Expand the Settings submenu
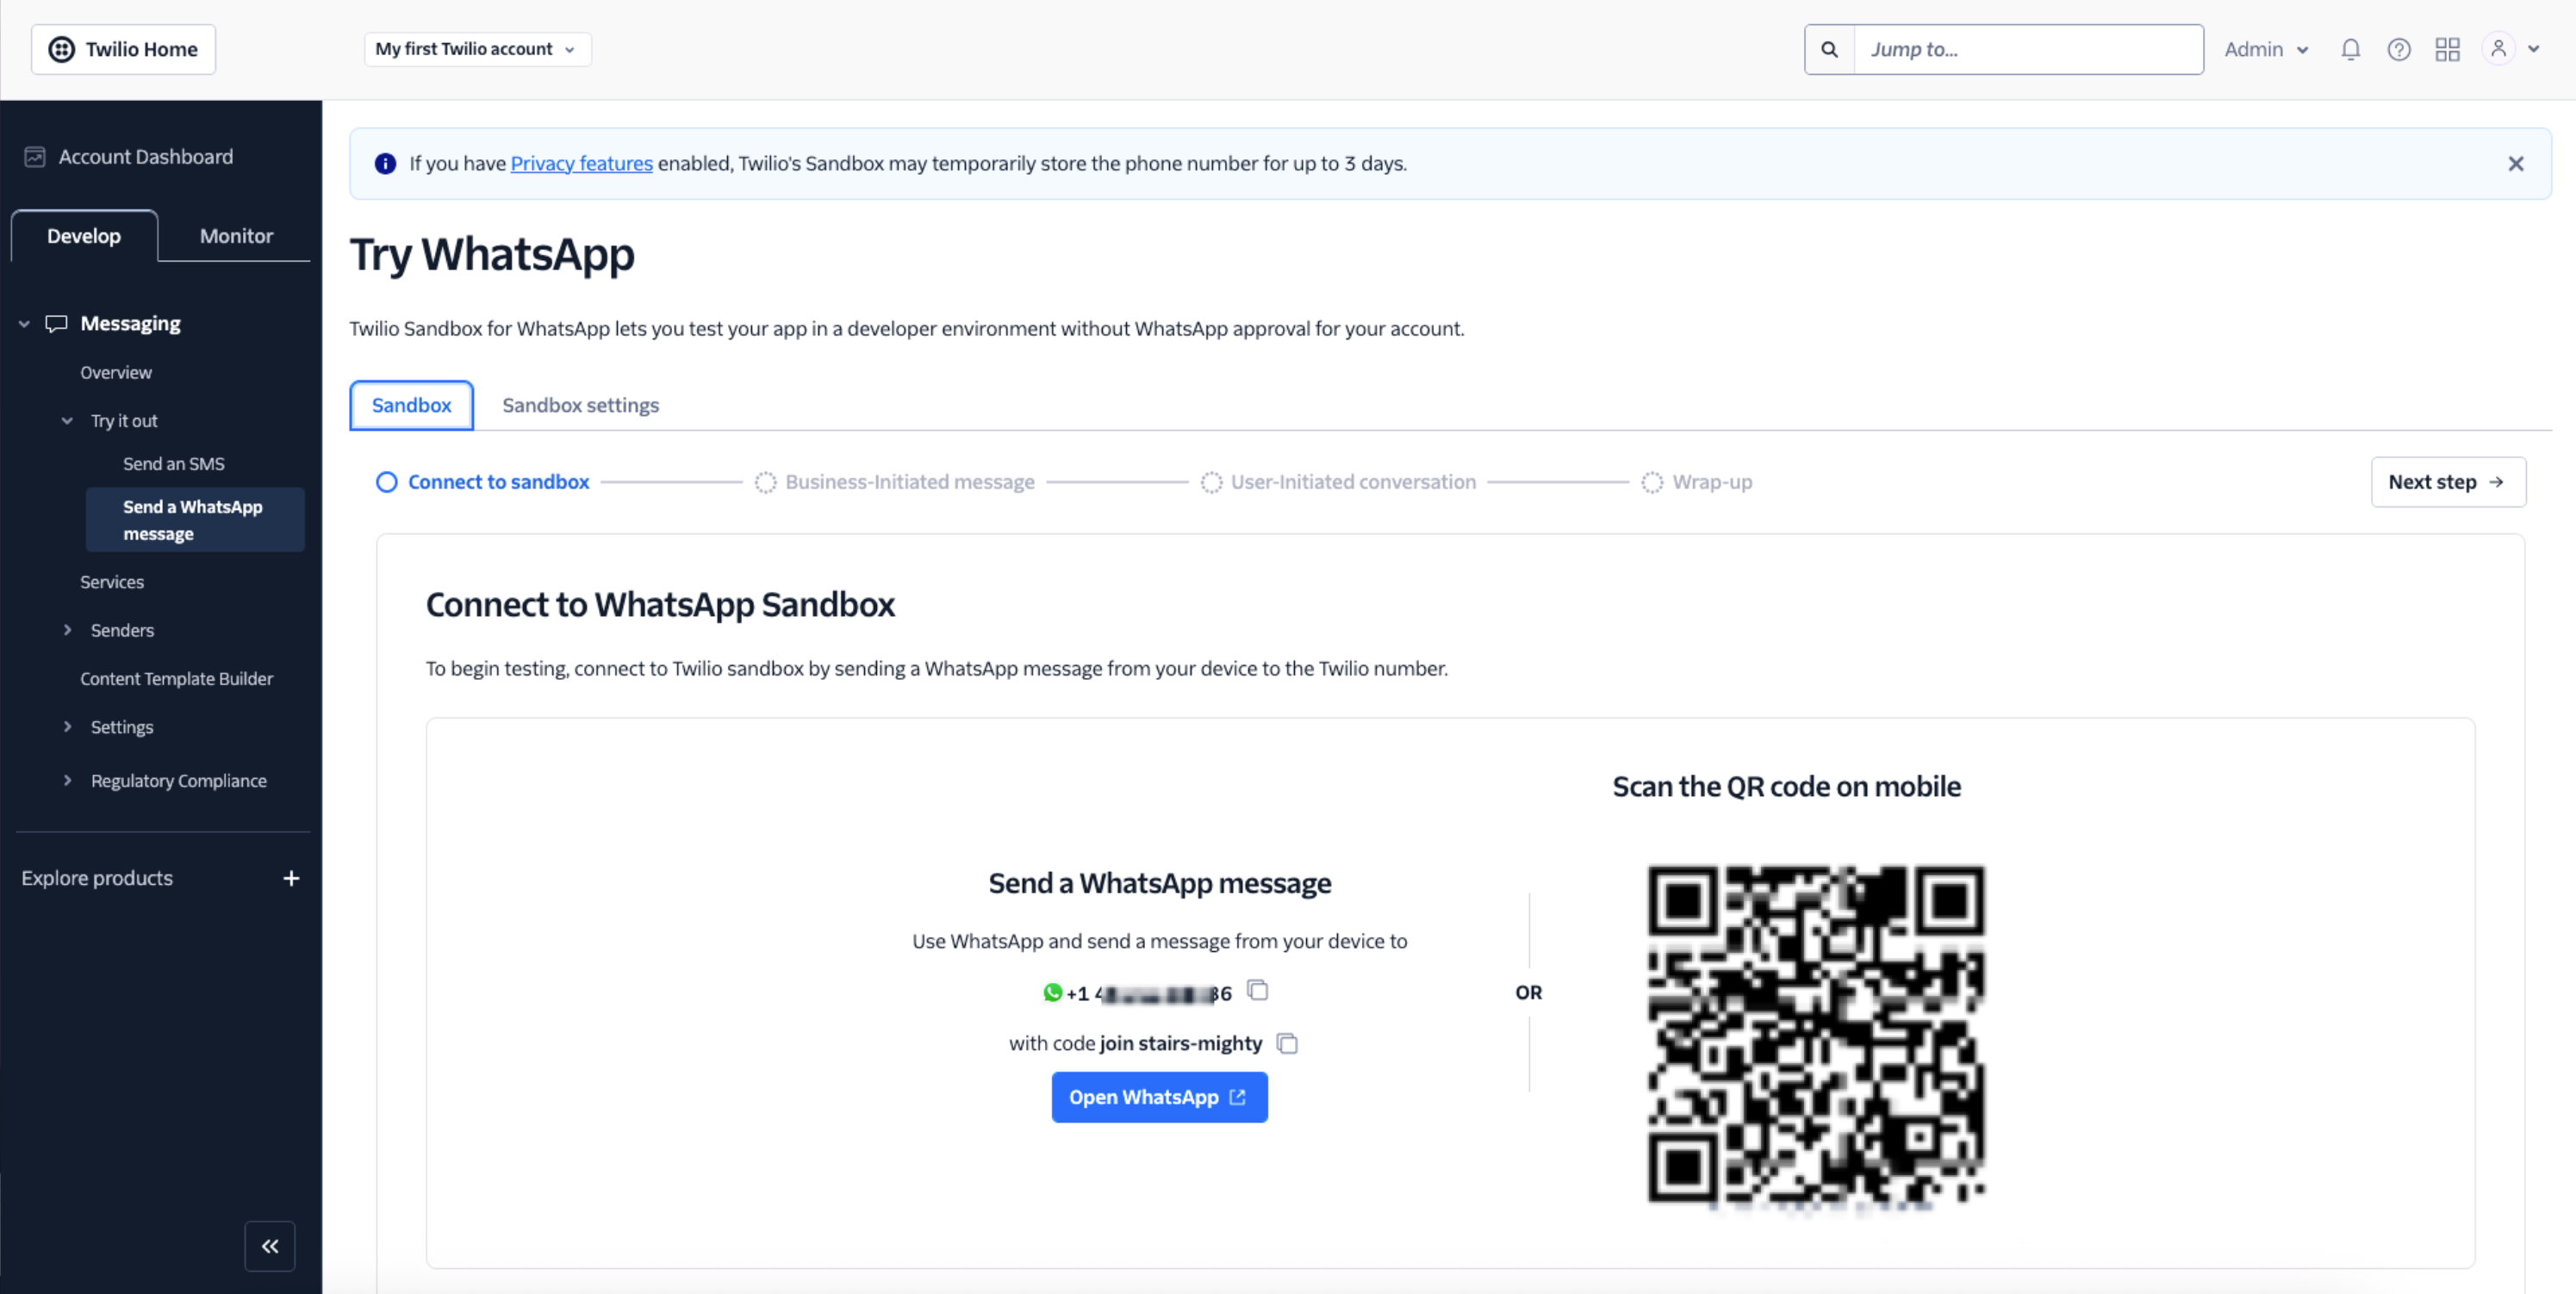 click(x=67, y=727)
